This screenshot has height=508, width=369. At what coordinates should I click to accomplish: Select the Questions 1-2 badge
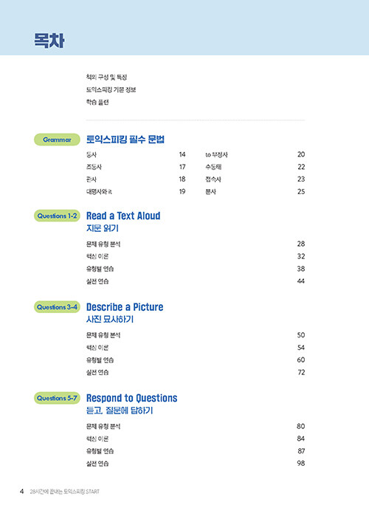(x=57, y=216)
